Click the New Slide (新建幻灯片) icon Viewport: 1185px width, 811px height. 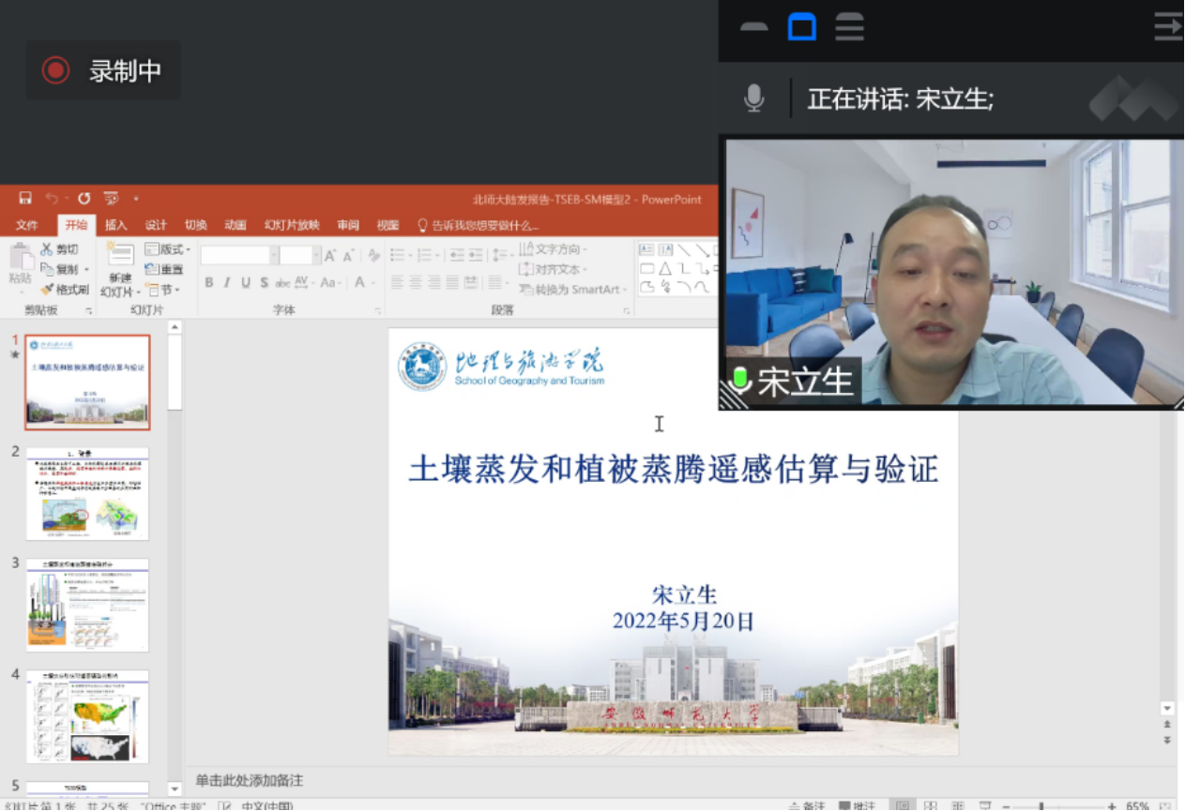click(120, 255)
